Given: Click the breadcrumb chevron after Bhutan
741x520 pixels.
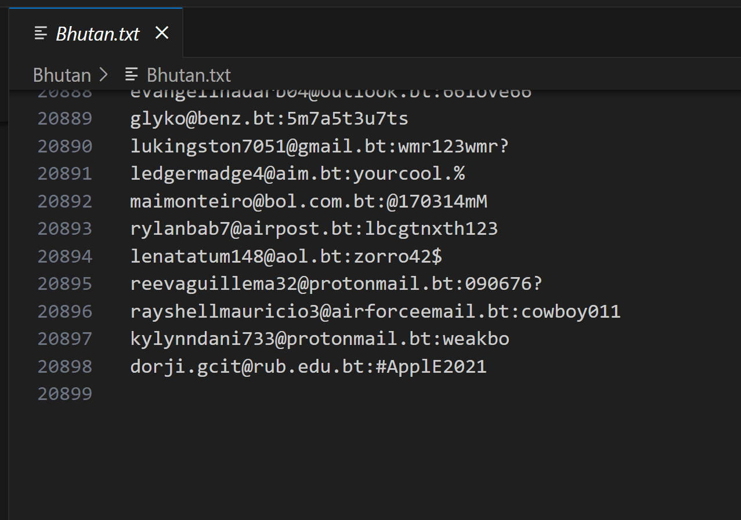Looking at the screenshot, I should coord(104,75).
